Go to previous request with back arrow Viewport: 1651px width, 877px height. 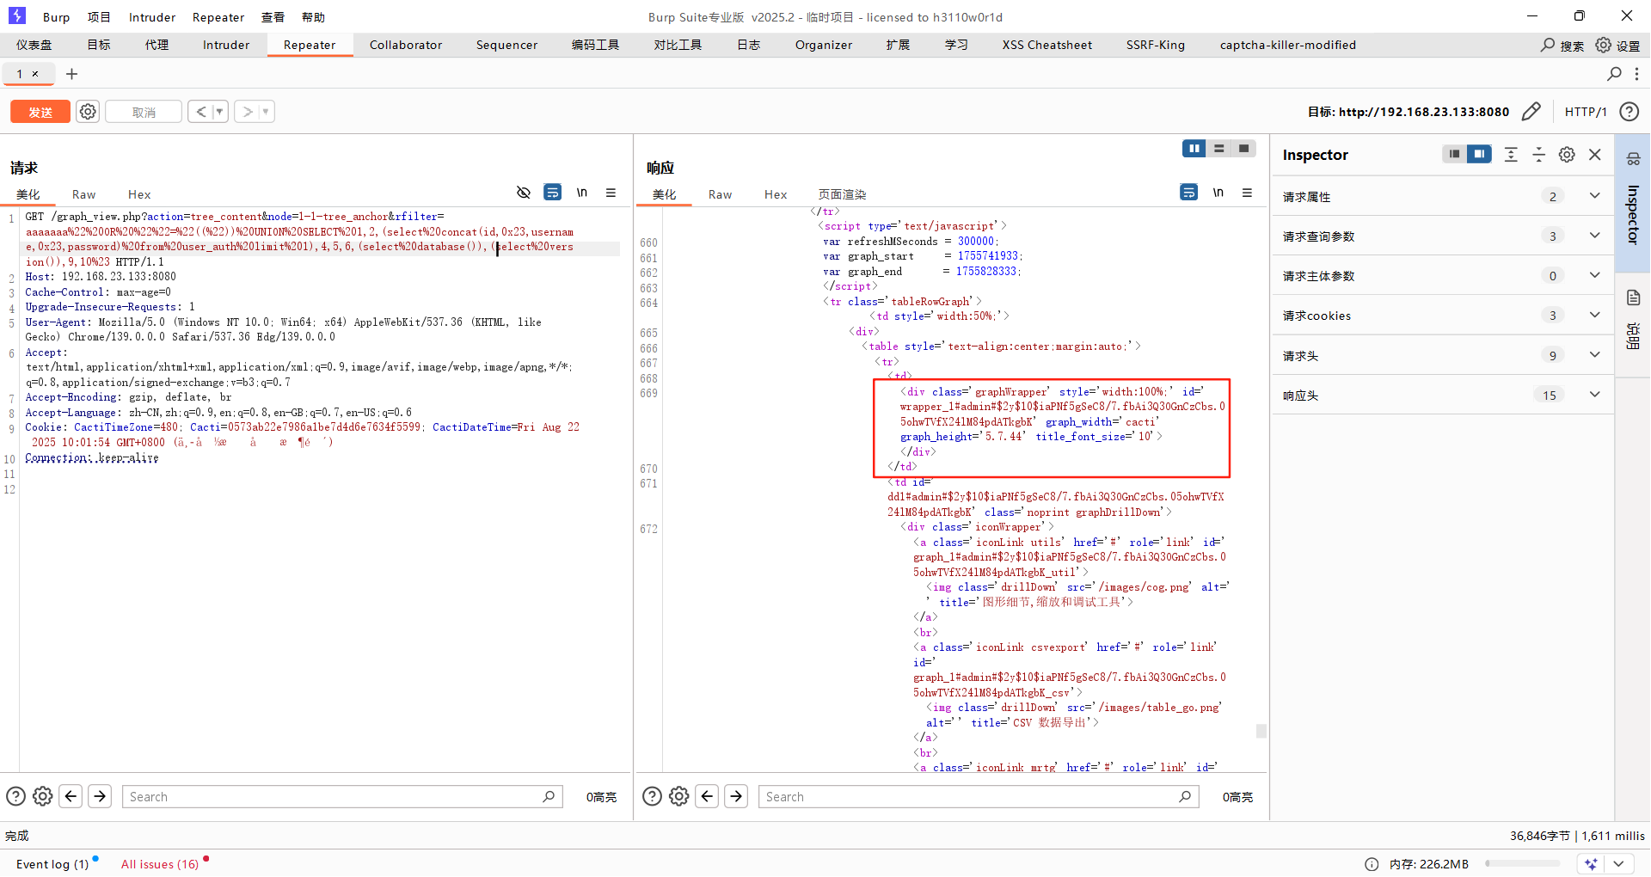click(x=200, y=112)
